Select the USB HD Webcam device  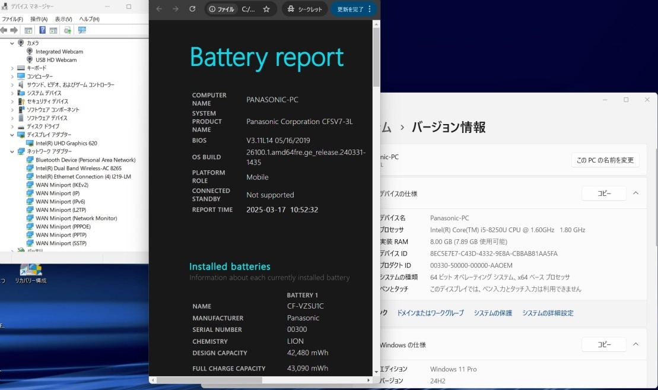(56, 60)
